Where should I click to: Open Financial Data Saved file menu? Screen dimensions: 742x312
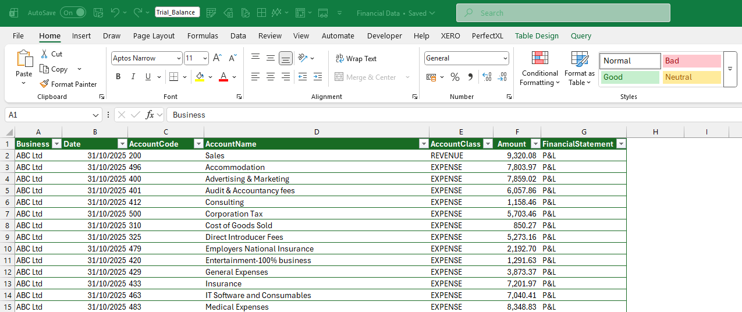(x=396, y=13)
